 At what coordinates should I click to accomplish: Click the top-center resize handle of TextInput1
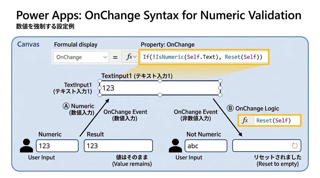(x=160, y=81)
